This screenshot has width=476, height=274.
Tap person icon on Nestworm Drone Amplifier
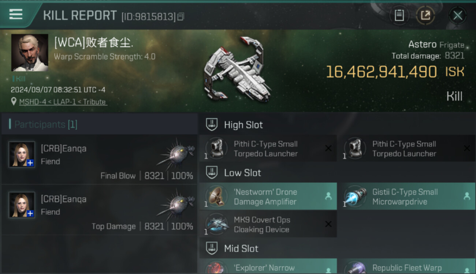(328, 197)
